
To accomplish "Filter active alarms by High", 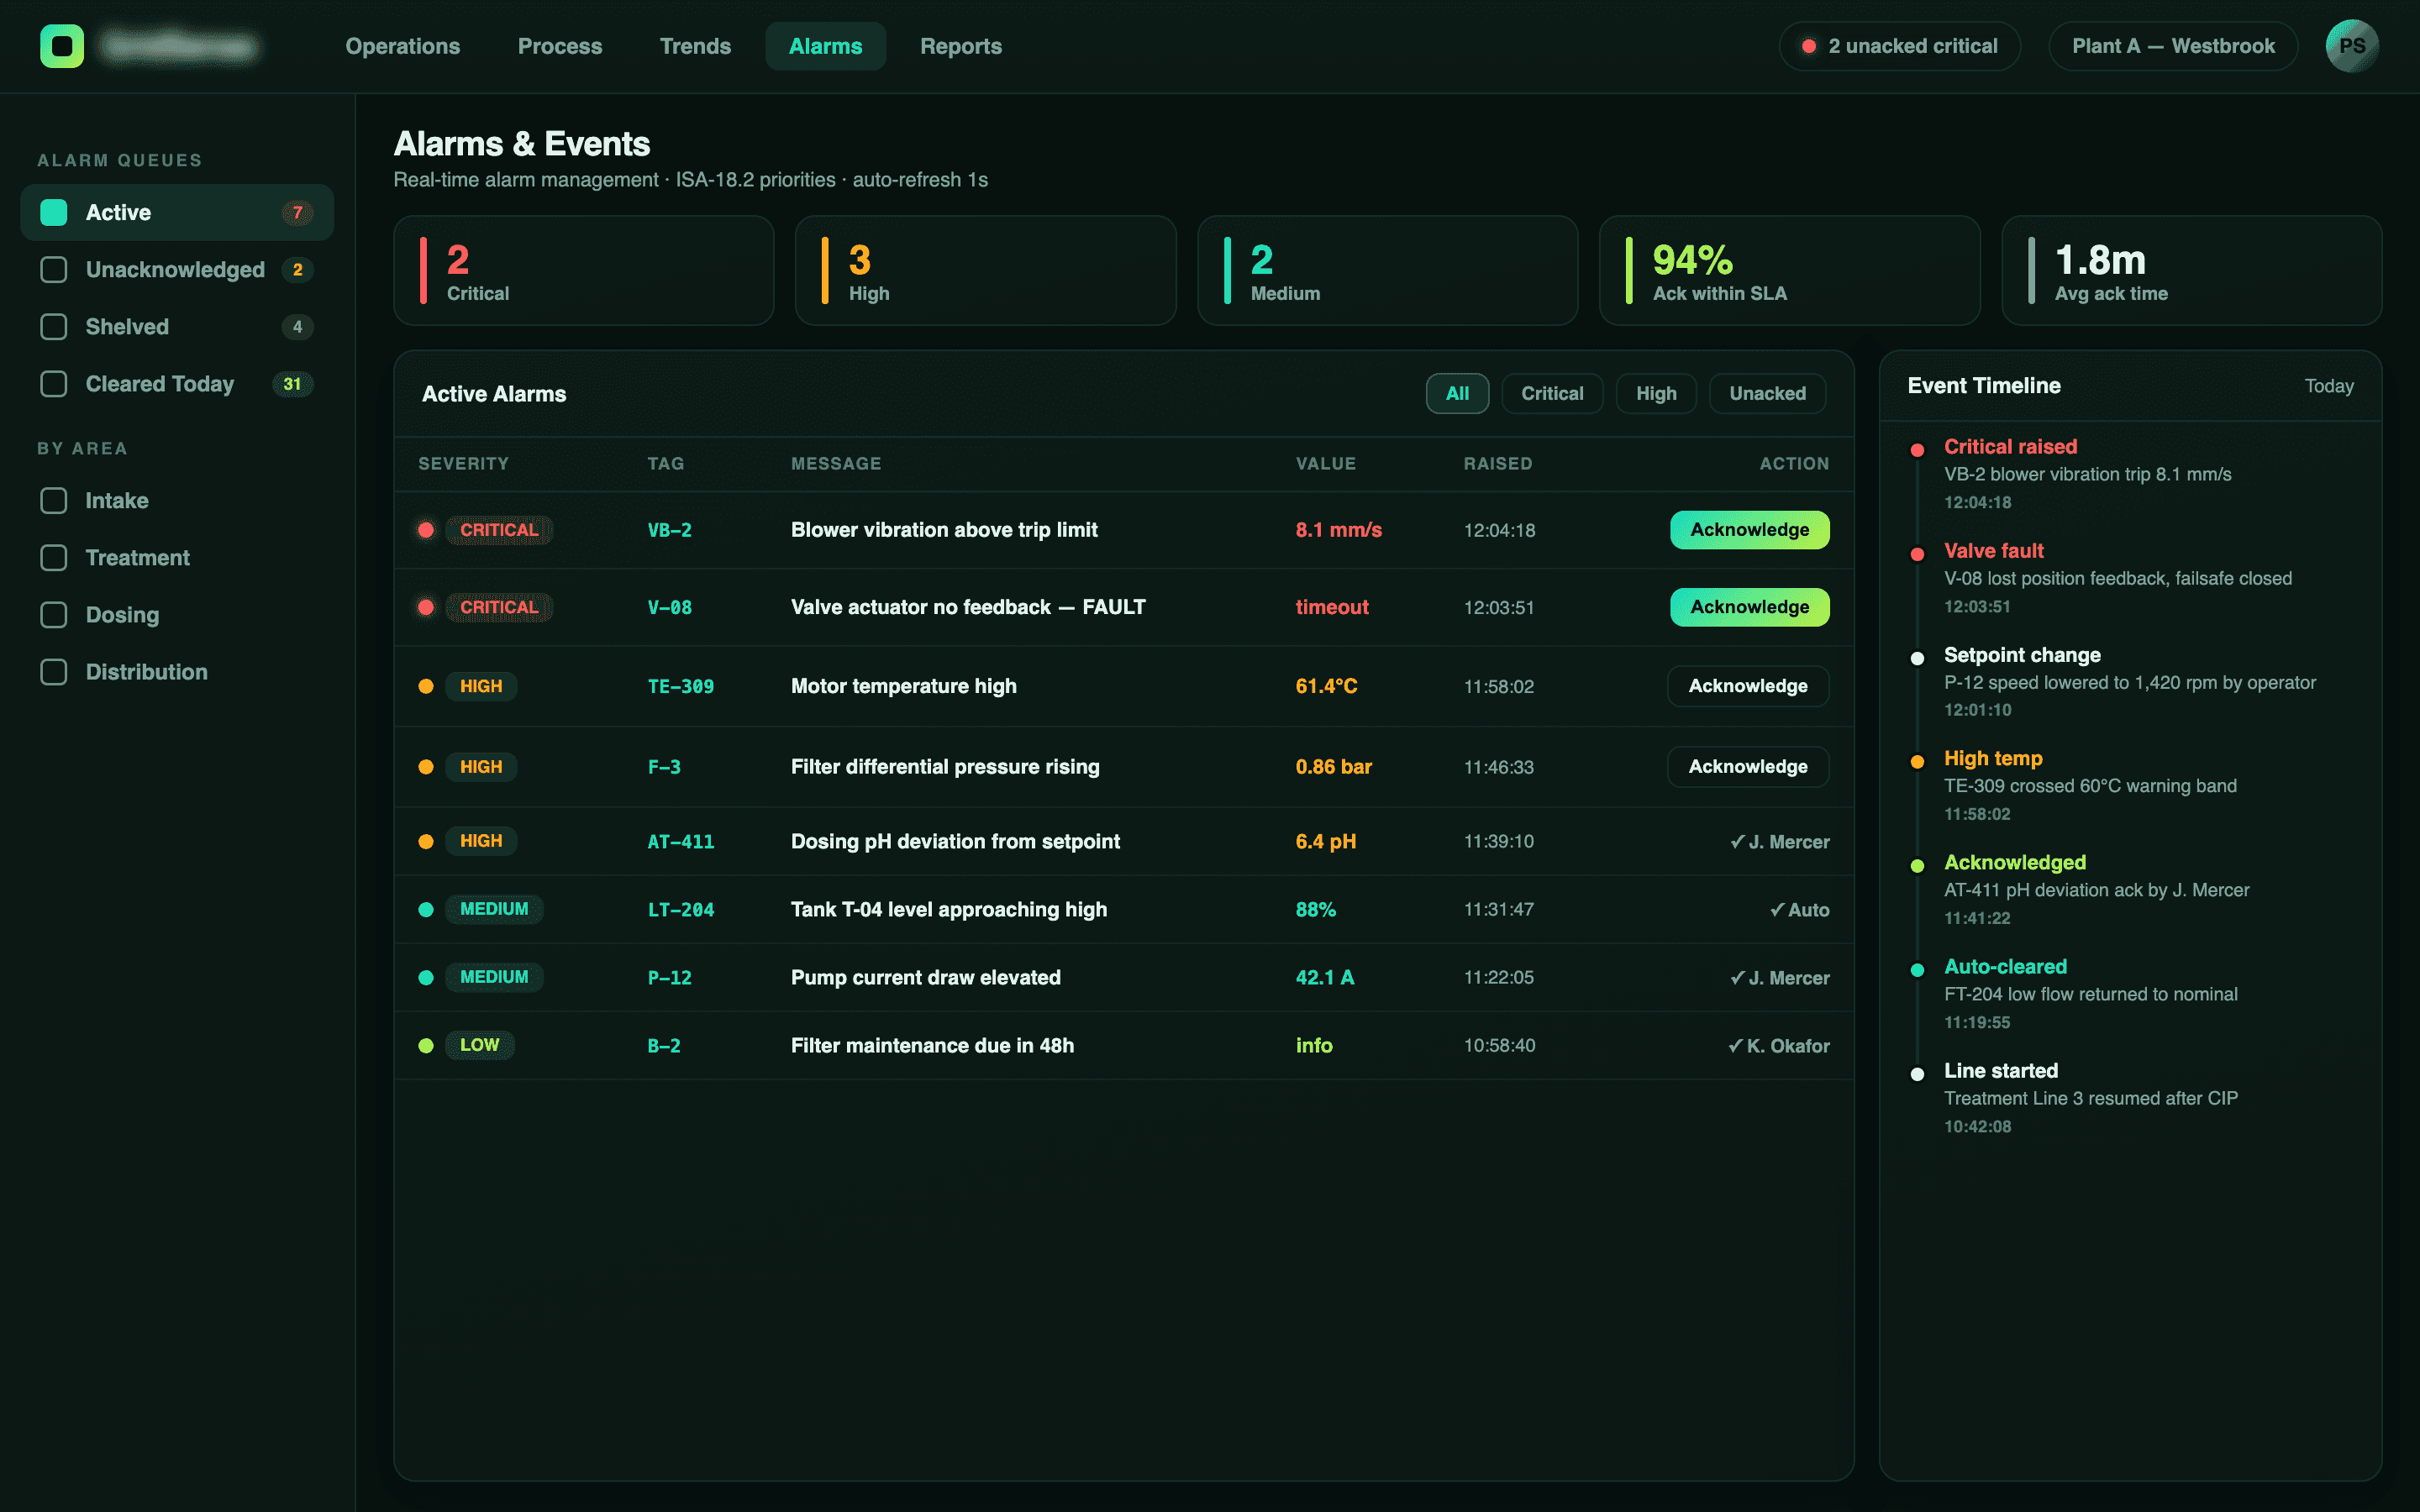I will tap(1656, 394).
